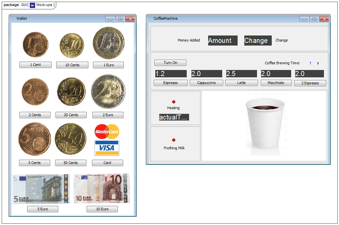Click the Frothing Milk label
The image size is (339, 225).
pos(174,148)
